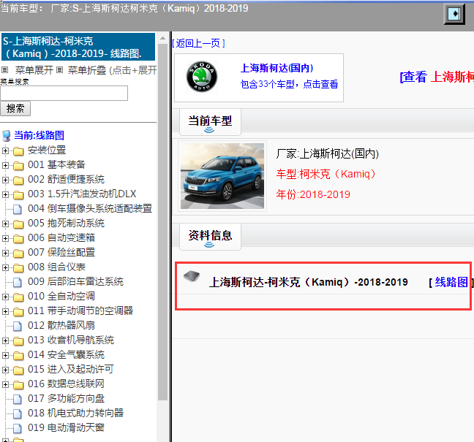Viewport: 474px width, 442px height.
Task: Click the blue S-上海斯柯达-柯米克 panel title
Action: tap(78, 47)
